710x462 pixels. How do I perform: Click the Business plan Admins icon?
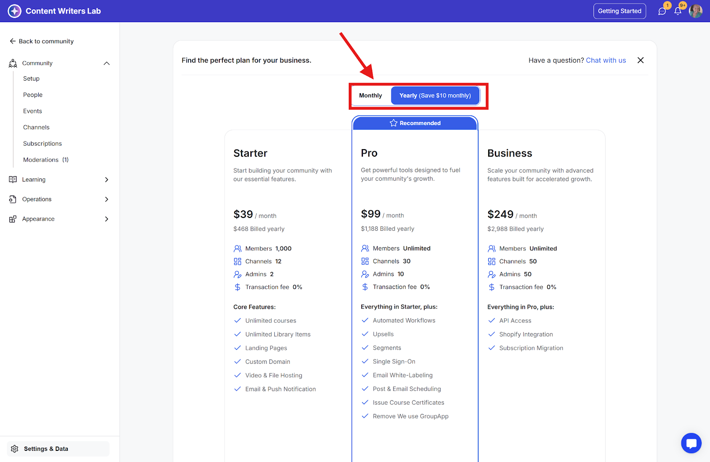coord(492,274)
